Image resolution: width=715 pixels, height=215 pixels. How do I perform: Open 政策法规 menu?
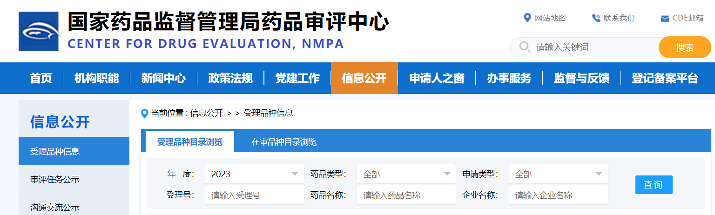(x=230, y=78)
